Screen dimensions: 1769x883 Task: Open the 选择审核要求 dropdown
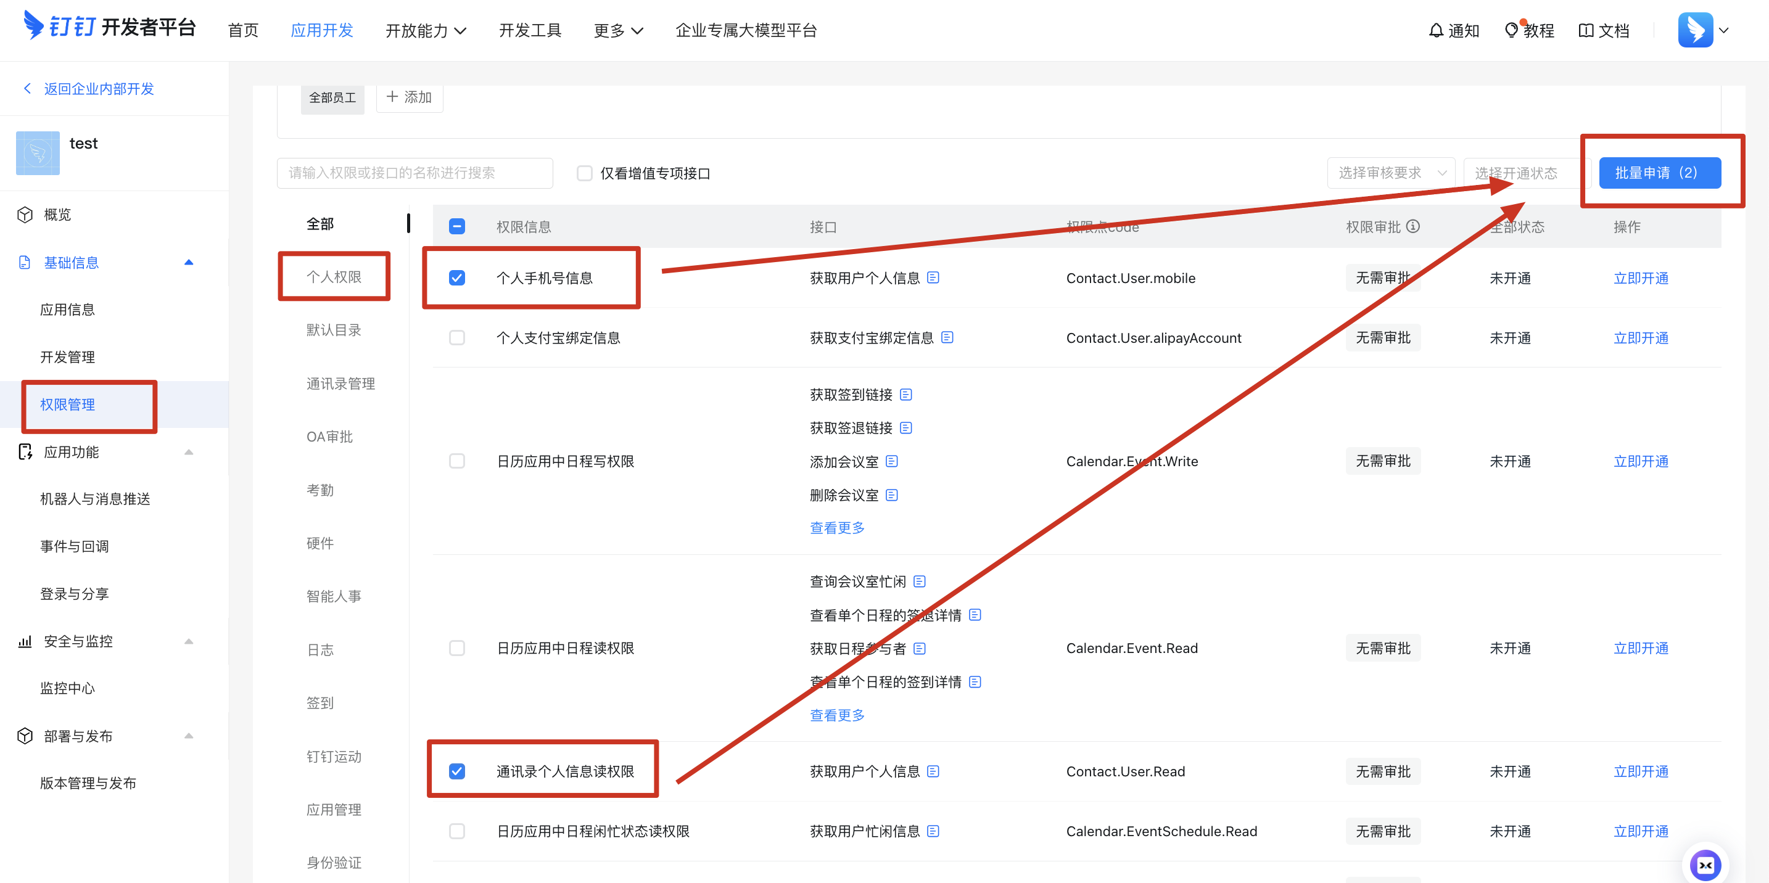[x=1391, y=173]
